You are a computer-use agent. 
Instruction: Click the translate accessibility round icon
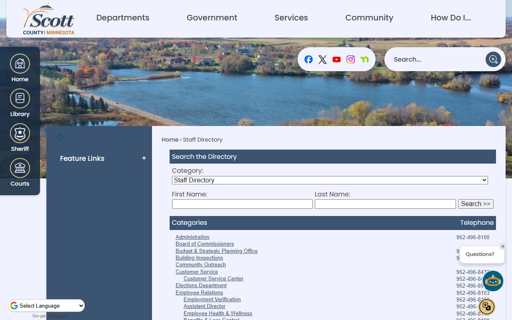[487, 307]
